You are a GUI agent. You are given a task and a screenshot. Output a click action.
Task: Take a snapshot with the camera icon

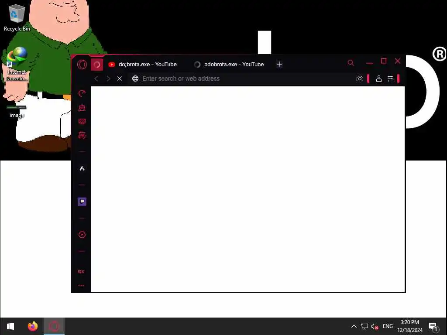pyautogui.click(x=360, y=79)
